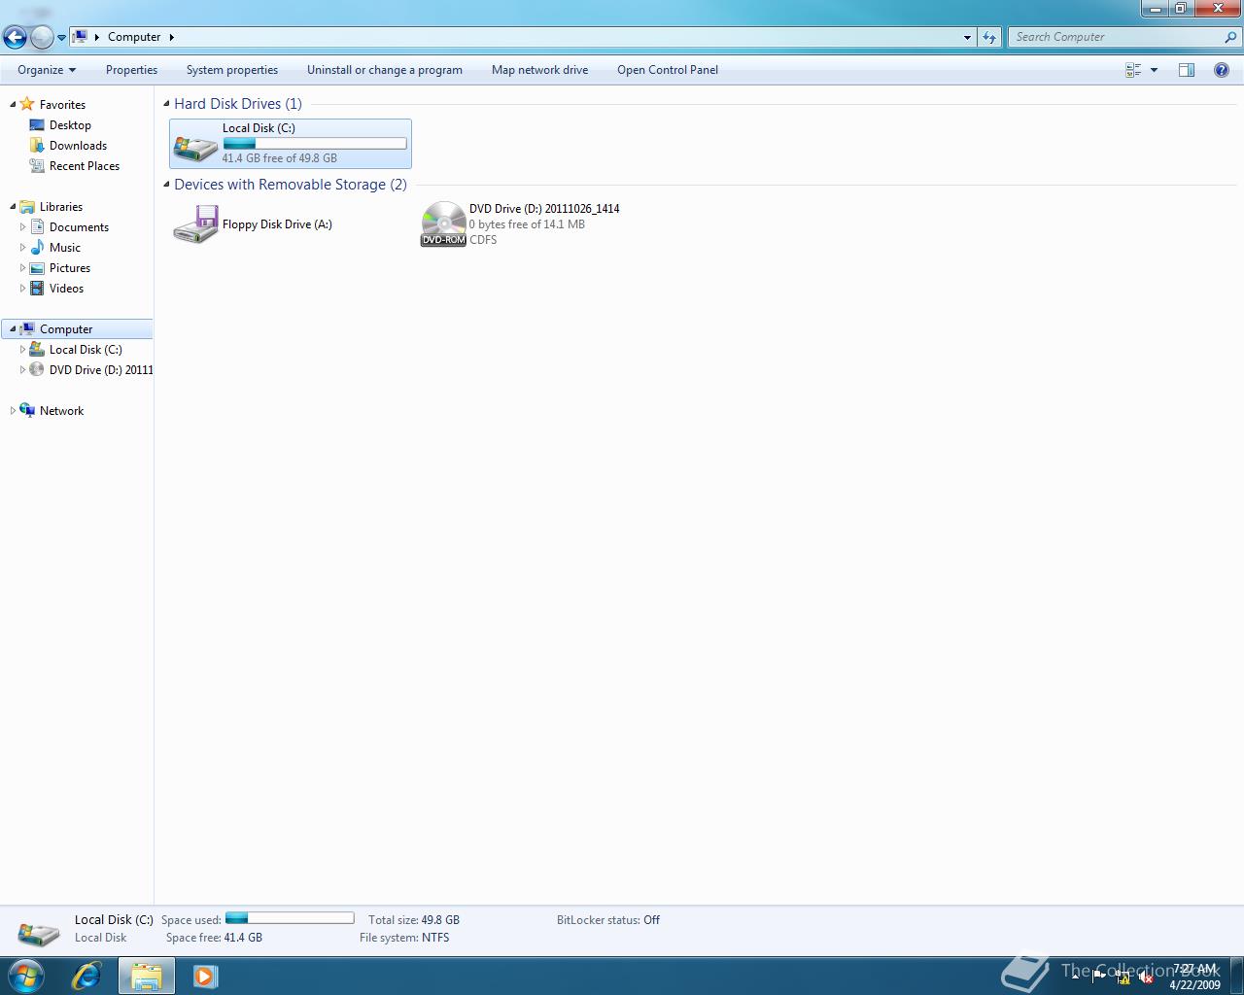
Task: Collapse the Favorites group
Action: pyautogui.click(x=13, y=105)
